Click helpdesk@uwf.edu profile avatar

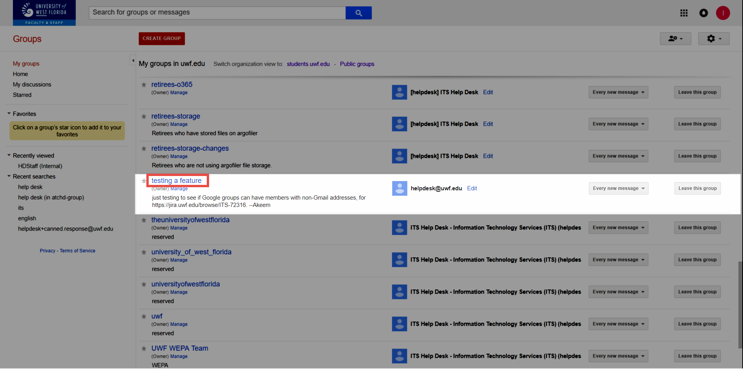pos(400,188)
